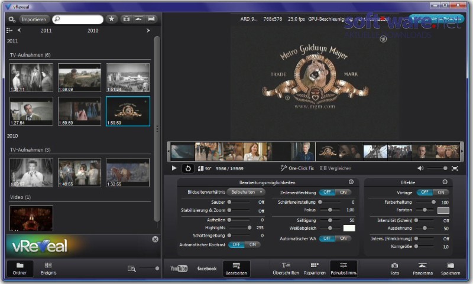Turn Vintage OFF

[425, 192]
